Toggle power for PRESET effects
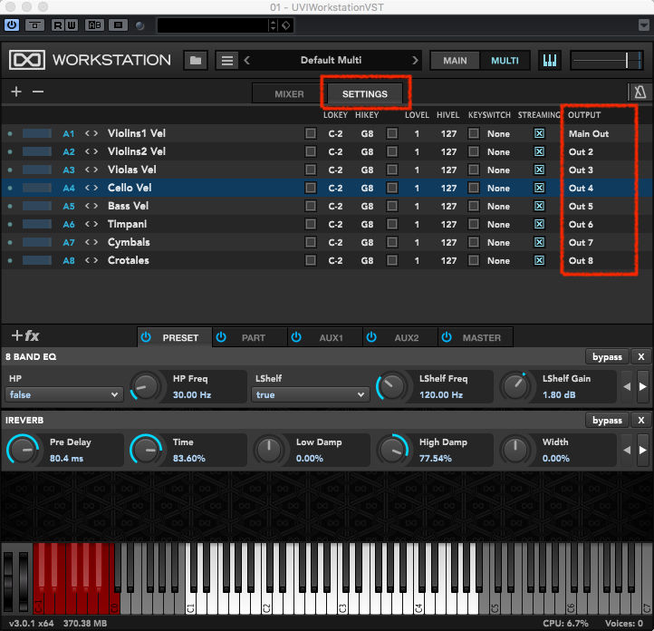The width and height of the screenshot is (654, 631). click(x=146, y=337)
